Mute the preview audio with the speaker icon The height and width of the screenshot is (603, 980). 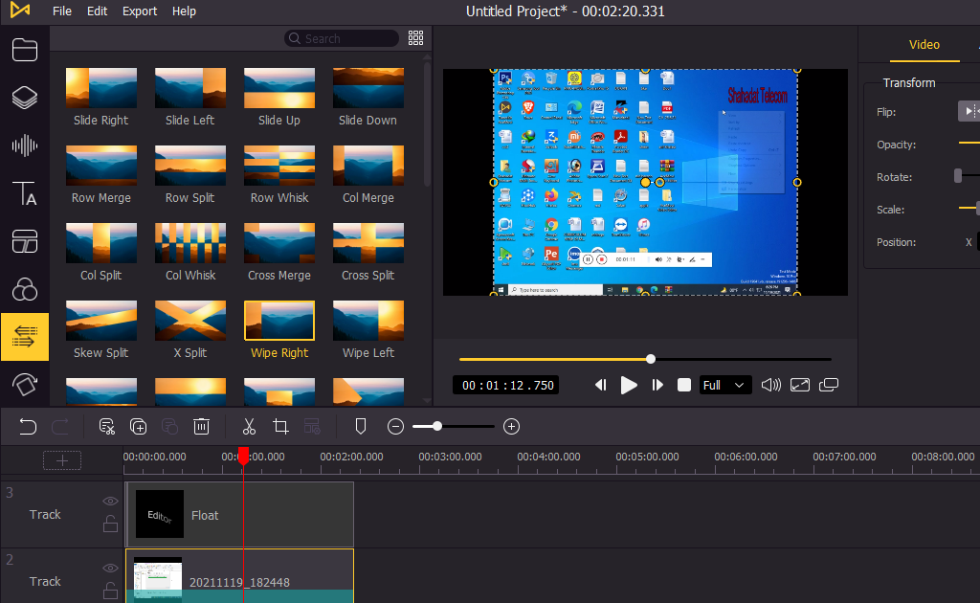pyautogui.click(x=771, y=385)
